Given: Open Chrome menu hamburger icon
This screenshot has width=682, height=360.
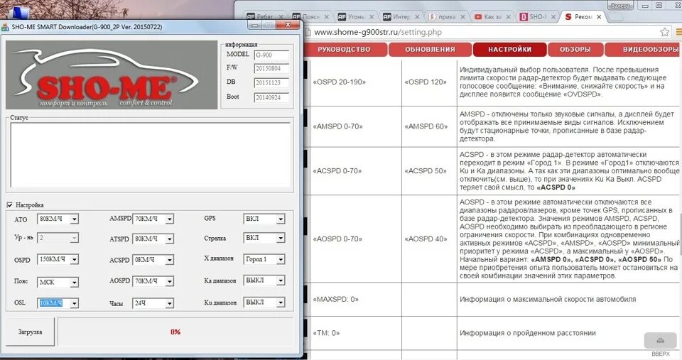Looking at the screenshot, I should pos(678,32).
